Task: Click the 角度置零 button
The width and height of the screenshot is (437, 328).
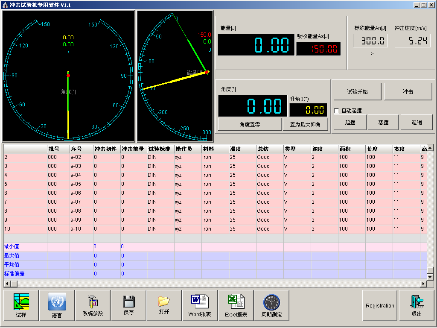Action: (250, 124)
